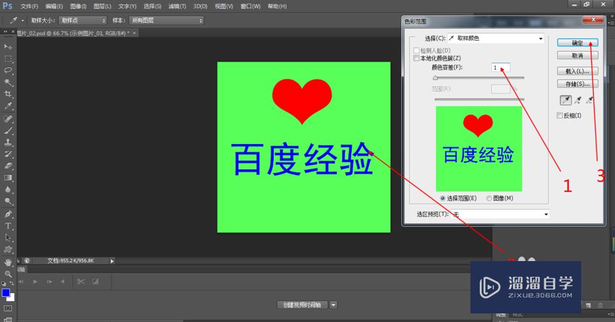
Task: Select the Move tool
Action: 8,47
